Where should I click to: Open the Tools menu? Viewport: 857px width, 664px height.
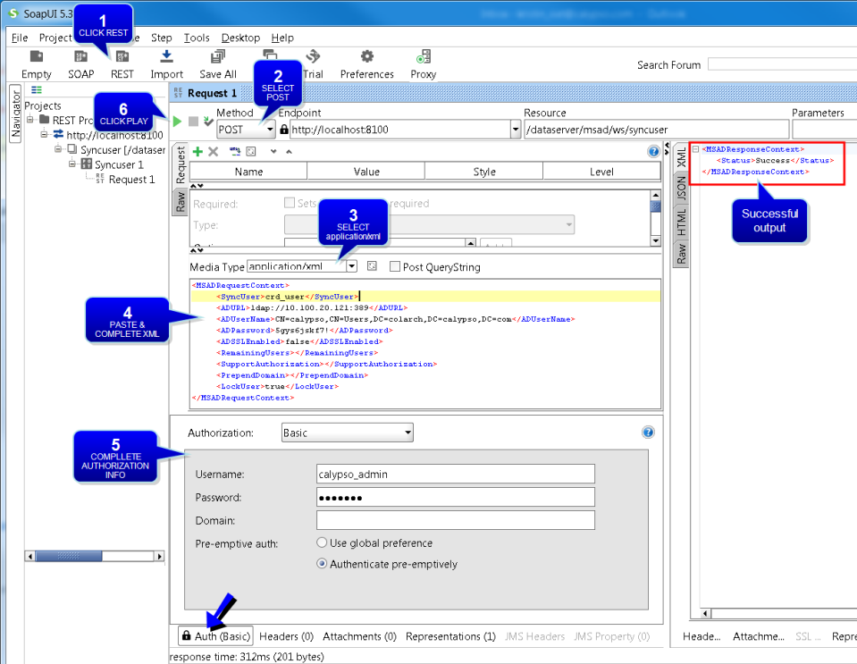197,38
